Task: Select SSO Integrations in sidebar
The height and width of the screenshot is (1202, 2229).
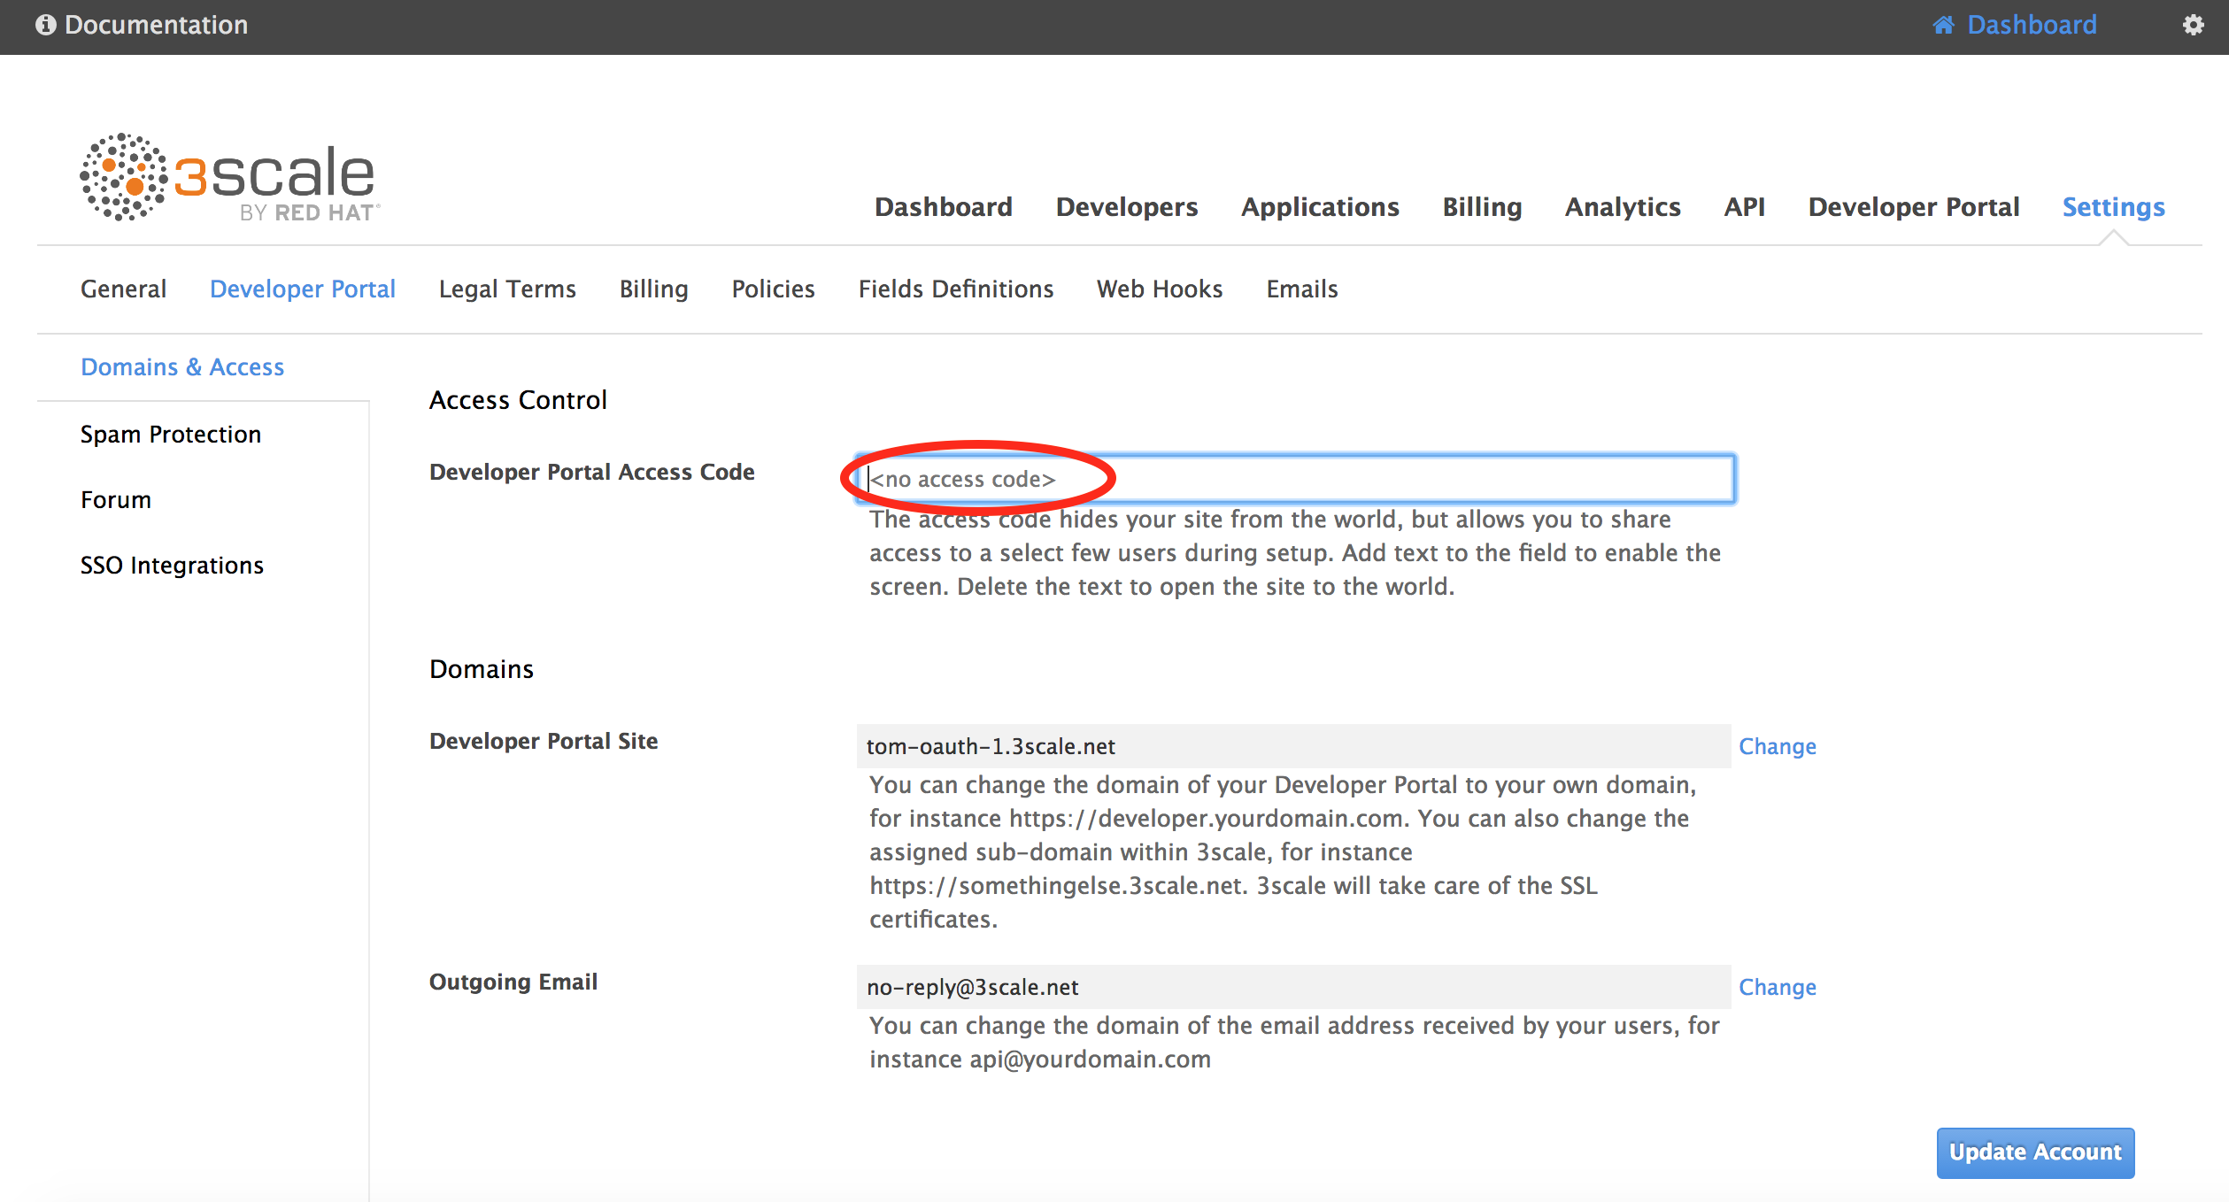Action: pos(172,566)
